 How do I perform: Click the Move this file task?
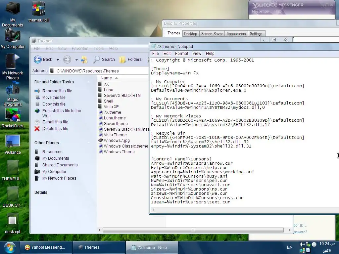[54, 98]
